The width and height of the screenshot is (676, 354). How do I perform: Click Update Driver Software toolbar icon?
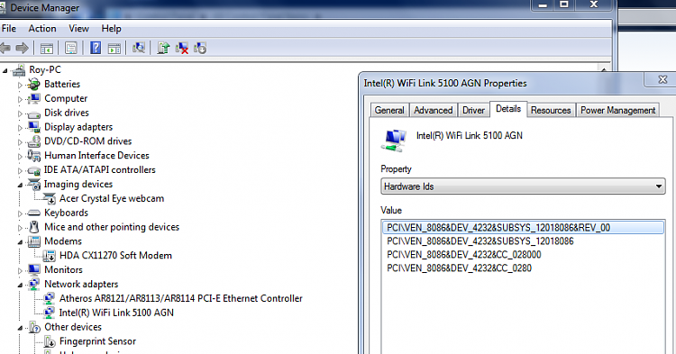pos(163,48)
